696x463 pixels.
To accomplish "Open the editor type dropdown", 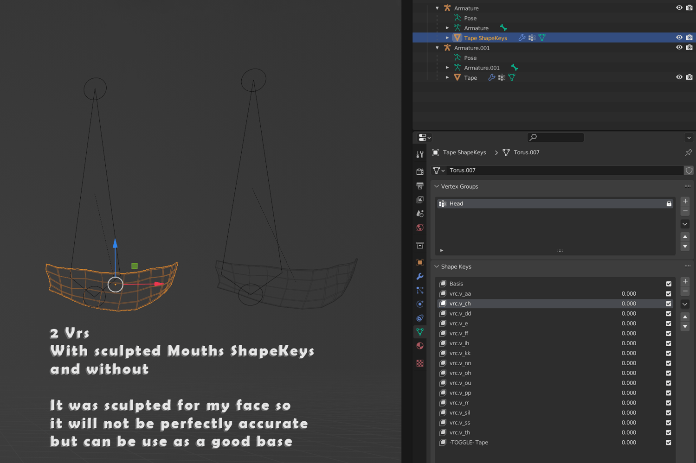I will pyautogui.click(x=425, y=138).
